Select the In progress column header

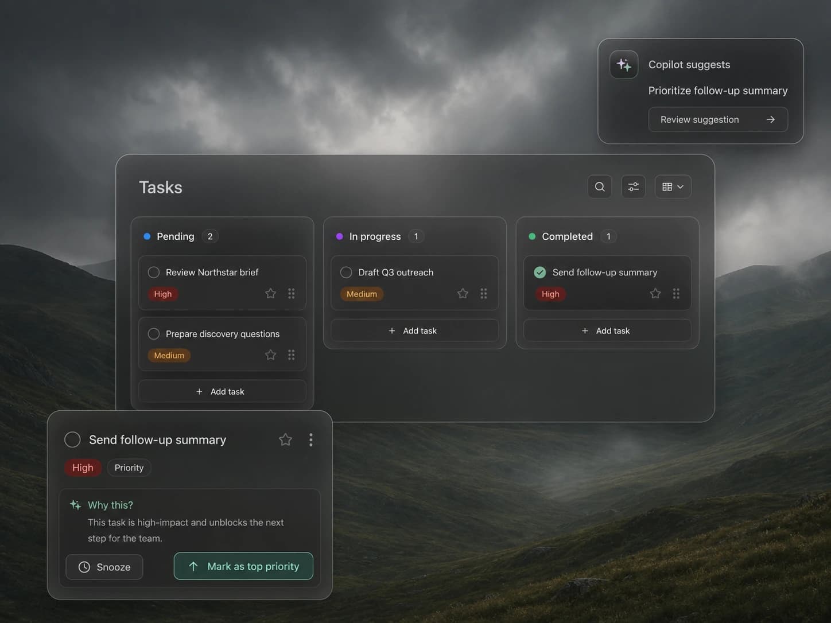pyautogui.click(x=375, y=236)
